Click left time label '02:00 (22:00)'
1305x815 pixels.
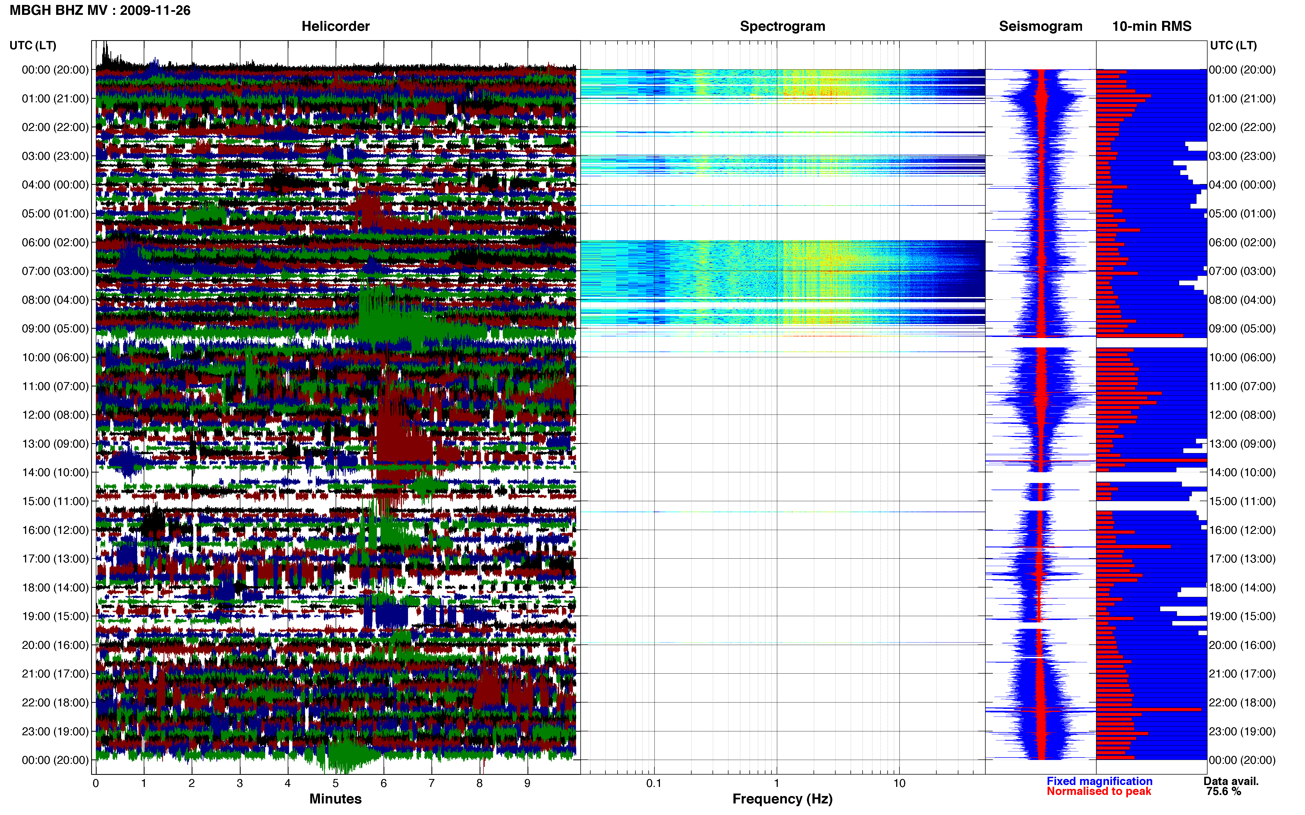pos(55,127)
